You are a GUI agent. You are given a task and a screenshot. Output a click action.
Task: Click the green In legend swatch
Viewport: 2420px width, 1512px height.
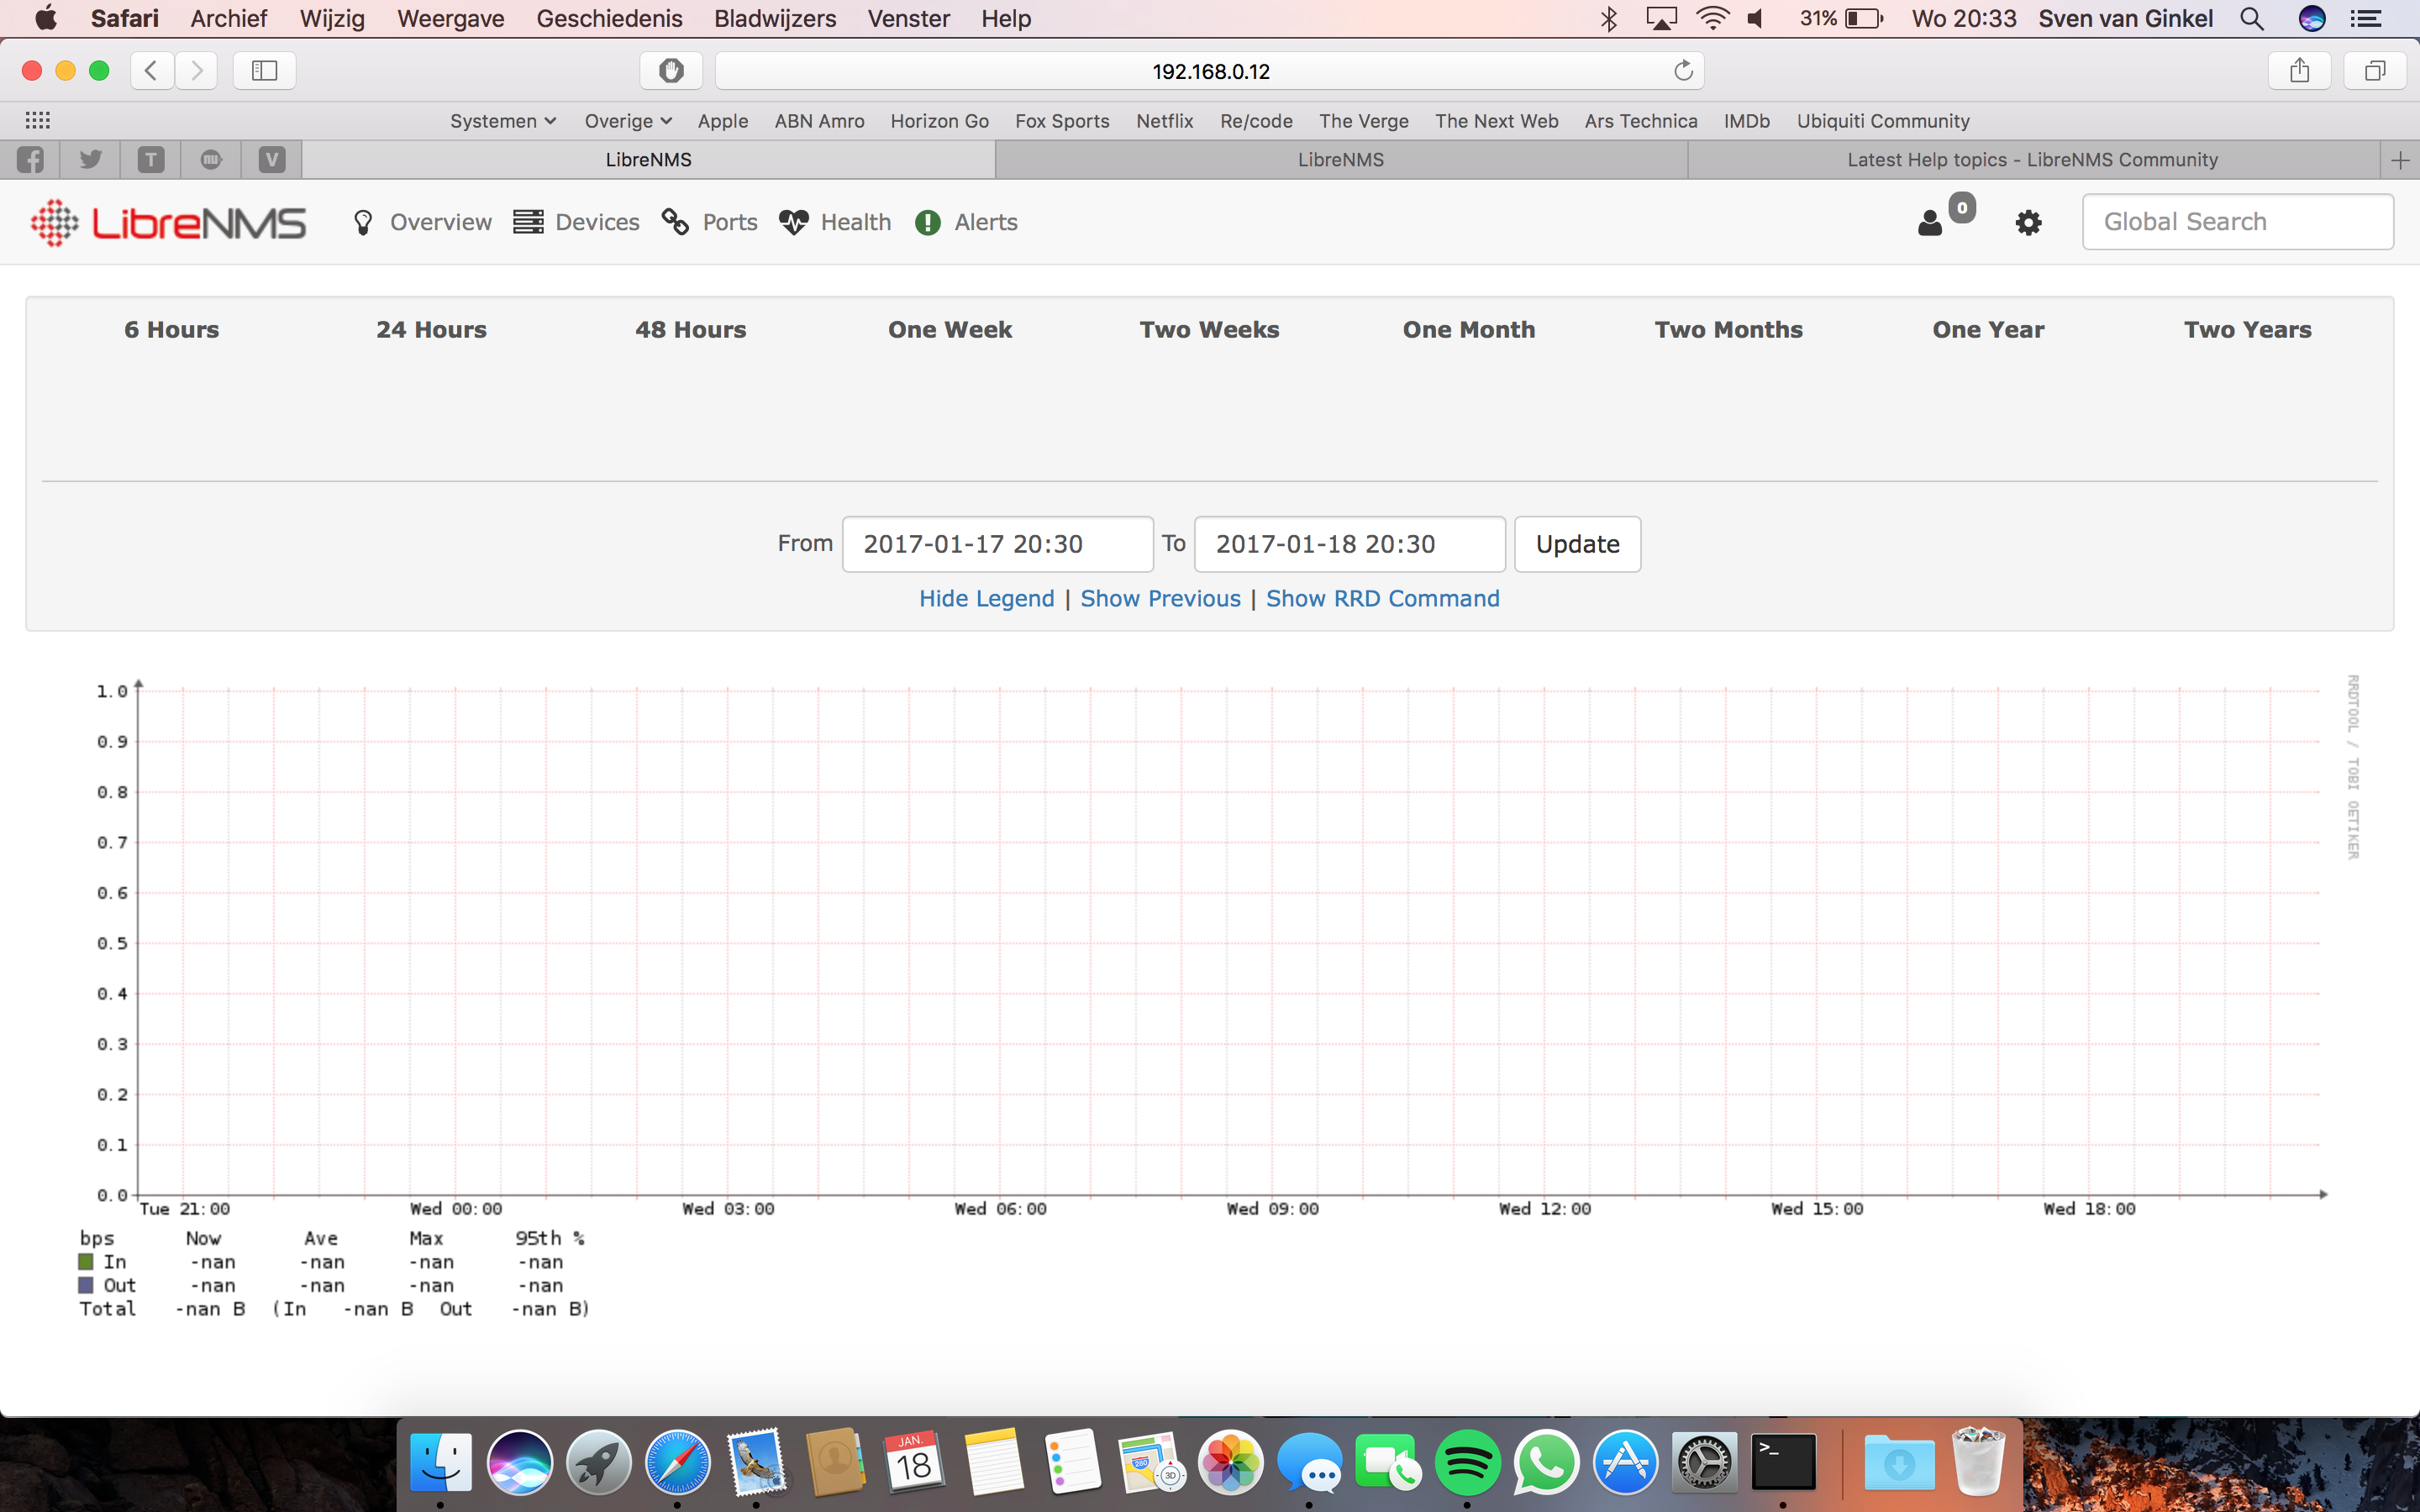[86, 1262]
